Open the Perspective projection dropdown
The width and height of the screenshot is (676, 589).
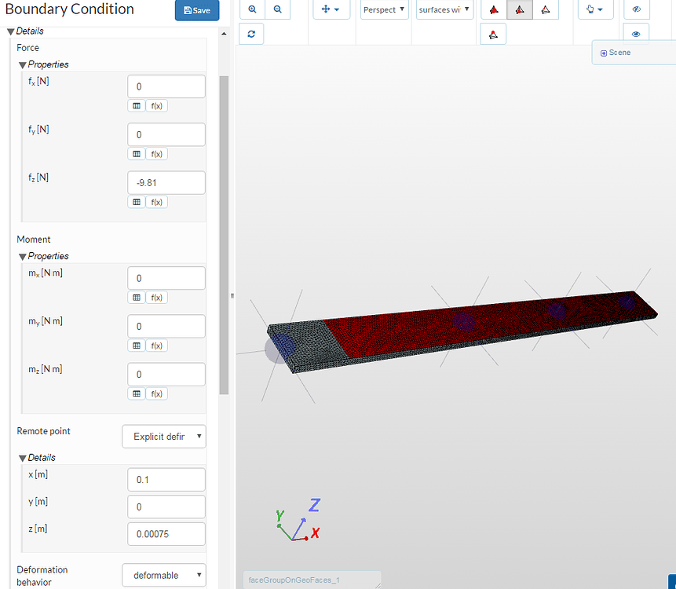pyautogui.click(x=384, y=9)
